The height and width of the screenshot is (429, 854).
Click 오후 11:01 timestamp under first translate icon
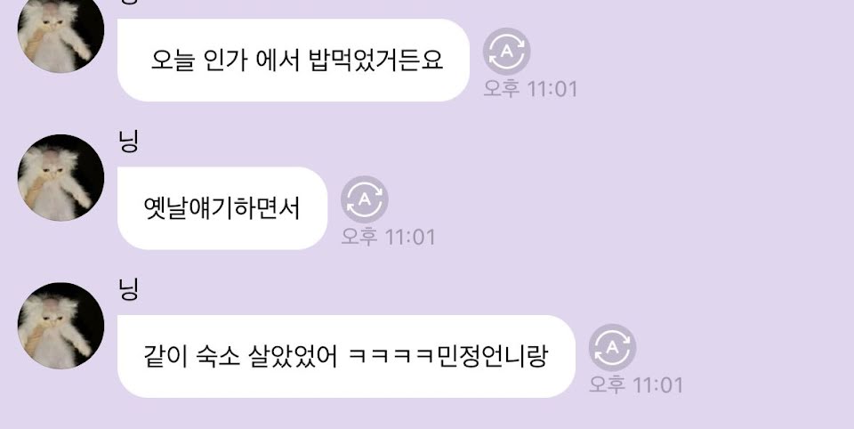(x=530, y=89)
